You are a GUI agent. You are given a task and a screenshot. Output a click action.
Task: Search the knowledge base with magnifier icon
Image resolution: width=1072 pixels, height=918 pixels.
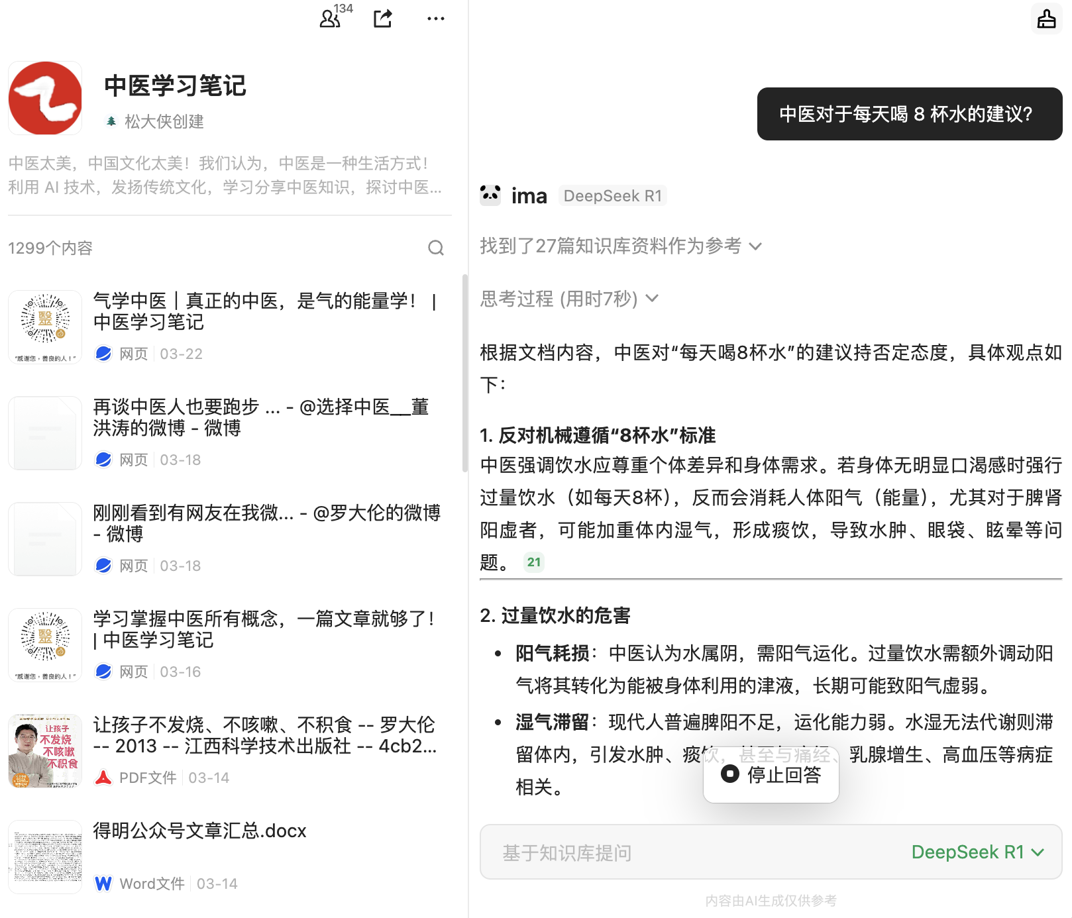[x=435, y=248]
